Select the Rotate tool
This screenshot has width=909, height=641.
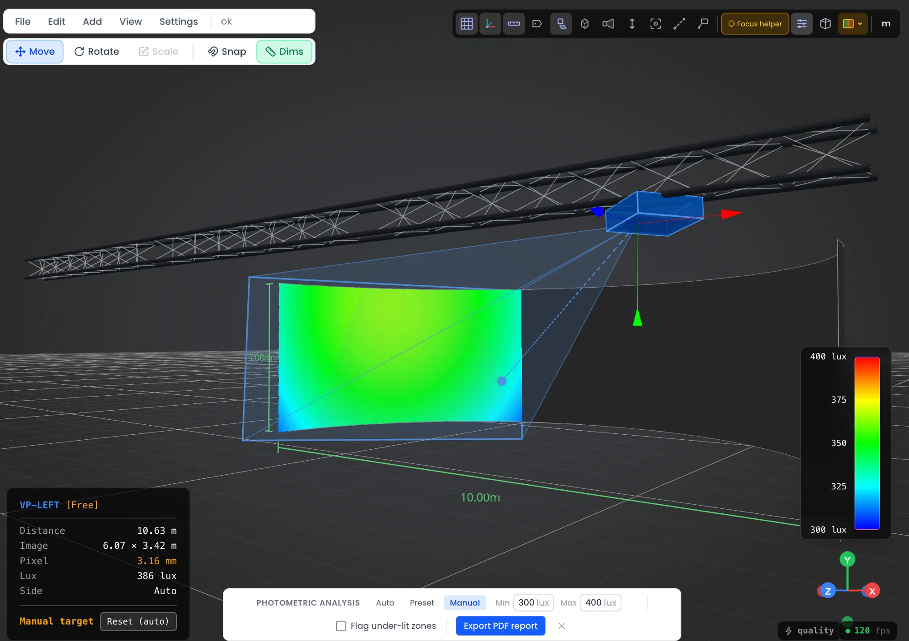[x=96, y=51]
